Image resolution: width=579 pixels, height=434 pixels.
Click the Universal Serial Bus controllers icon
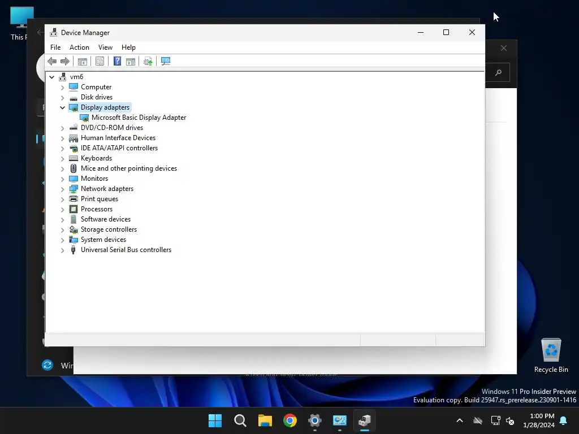(74, 250)
